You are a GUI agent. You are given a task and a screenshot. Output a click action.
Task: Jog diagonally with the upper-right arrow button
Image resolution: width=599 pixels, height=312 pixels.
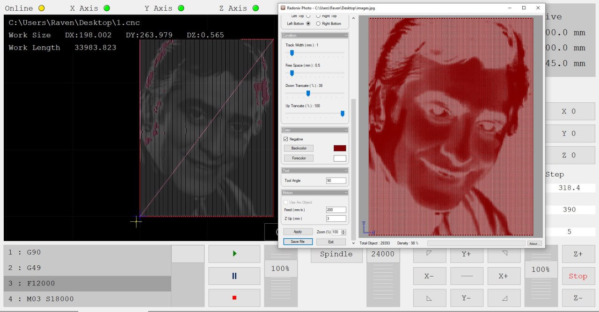pos(504,254)
